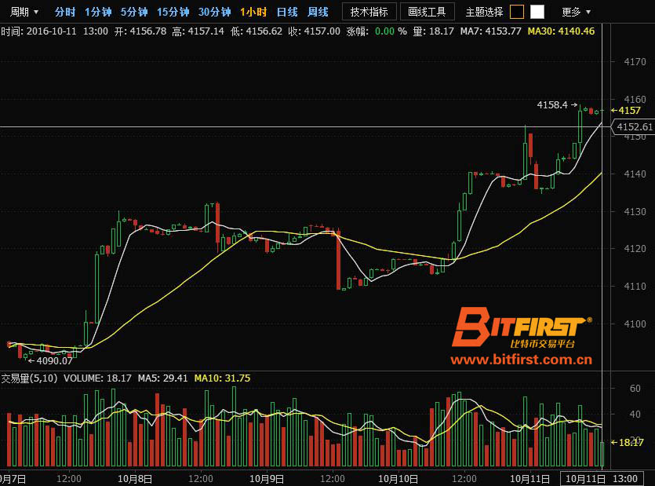Select the 15分钟 interval
Screen dimensions: 655x486
point(173,12)
